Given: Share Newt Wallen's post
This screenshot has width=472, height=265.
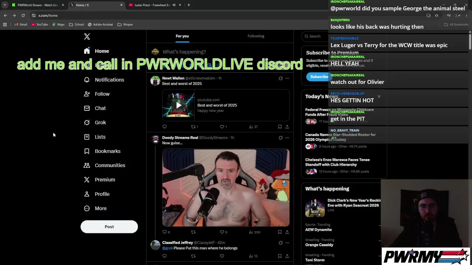Looking at the screenshot, I should click(x=287, y=127).
